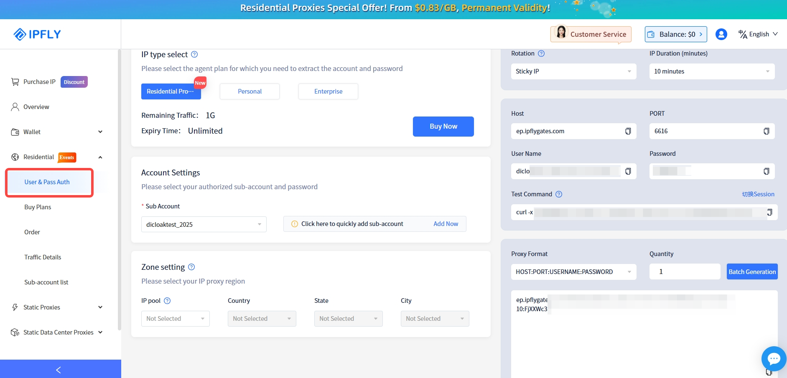Click the balance wallet icon
Viewport: 787px width, 378px height.
point(651,34)
